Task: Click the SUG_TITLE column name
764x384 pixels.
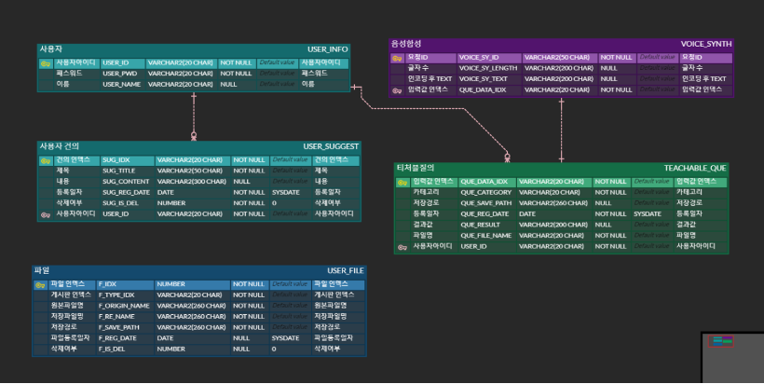Action: [118, 171]
